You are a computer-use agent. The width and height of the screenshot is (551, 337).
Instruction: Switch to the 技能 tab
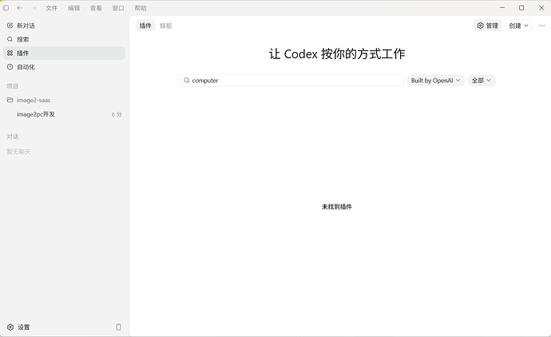click(x=166, y=26)
